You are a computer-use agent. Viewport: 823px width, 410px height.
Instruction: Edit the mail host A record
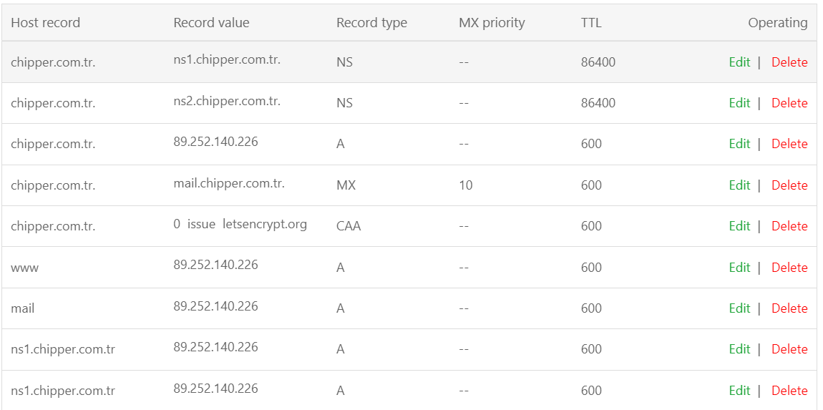pos(739,308)
